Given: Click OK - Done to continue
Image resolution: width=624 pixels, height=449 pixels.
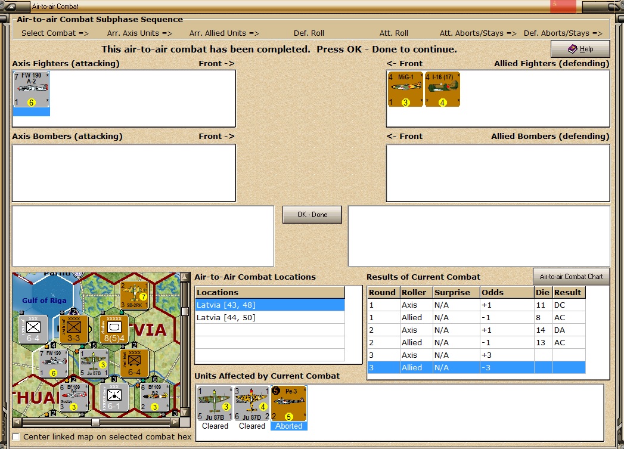Looking at the screenshot, I should coord(312,215).
